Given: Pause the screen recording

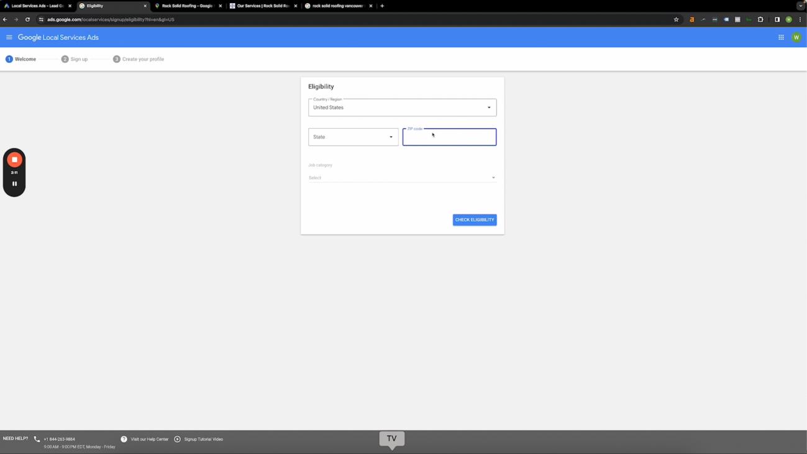Looking at the screenshot, I should pyautogui.click(x=14, y=183).
